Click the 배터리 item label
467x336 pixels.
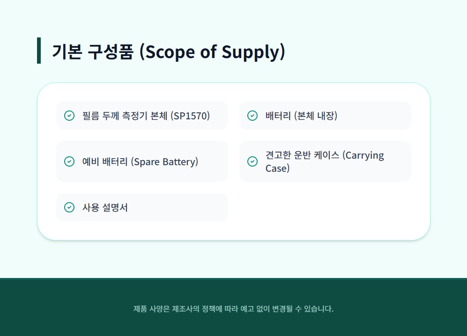point(278,116)
